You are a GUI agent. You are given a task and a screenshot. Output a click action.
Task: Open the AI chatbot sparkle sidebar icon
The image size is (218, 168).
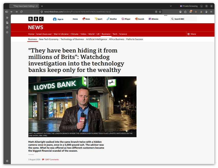pyautogui.click(x=7, y=18)
